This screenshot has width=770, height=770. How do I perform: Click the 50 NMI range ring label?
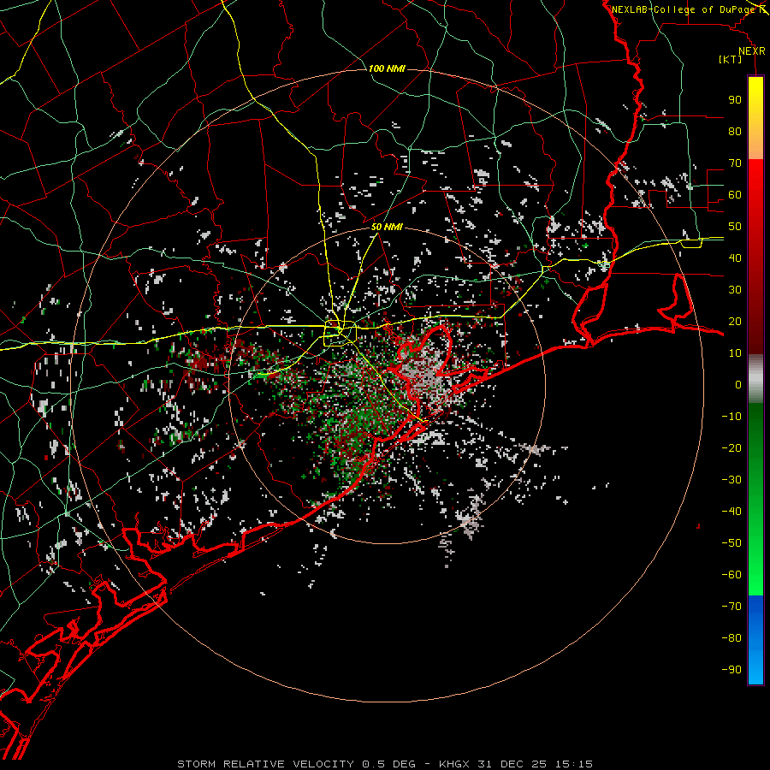(387, 227)
